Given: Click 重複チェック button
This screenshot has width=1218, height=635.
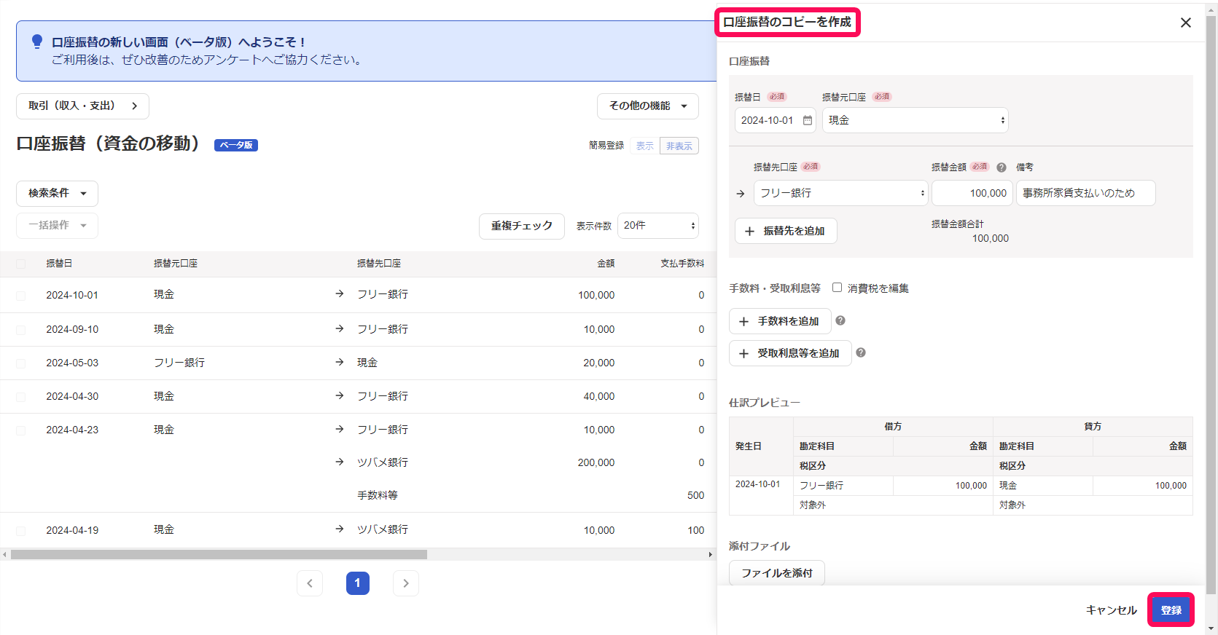Looking at the screenshot, I should pos(522,226).
